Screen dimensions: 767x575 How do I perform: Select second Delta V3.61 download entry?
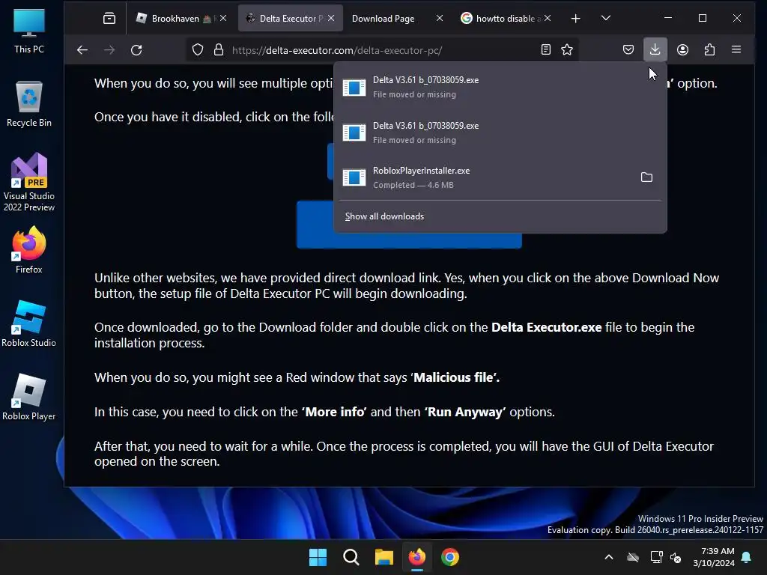coord(500,133)
